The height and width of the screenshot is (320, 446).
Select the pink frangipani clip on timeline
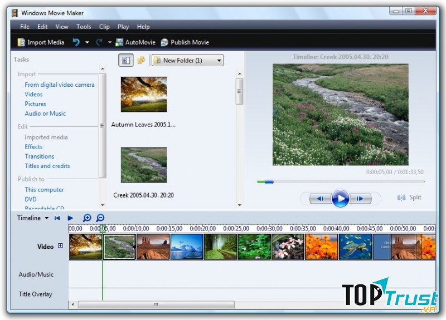point(288,247)
